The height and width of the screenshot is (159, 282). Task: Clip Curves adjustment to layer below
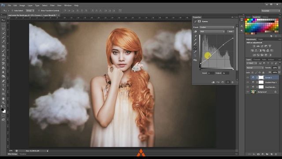[x=213, y=82]
